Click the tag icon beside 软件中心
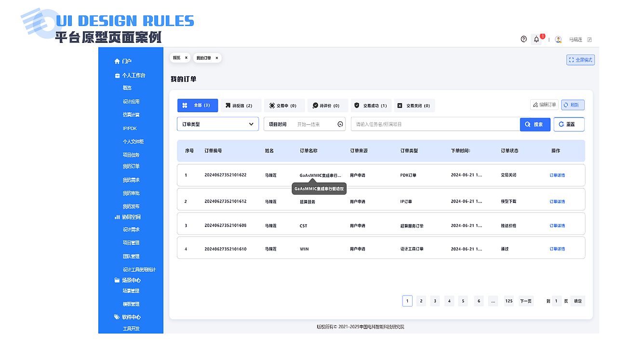The width and height of the screenshot is (617, 347). (x=117, y=317)
